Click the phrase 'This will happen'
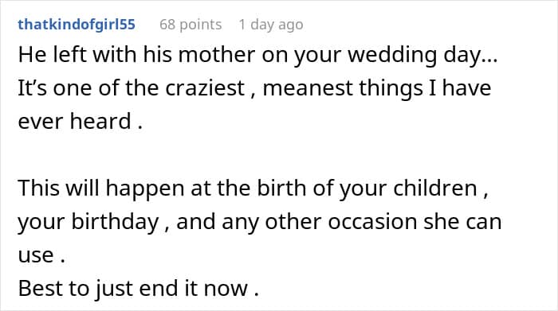Image resolution: width=558 pixels, height=311 pixels. point(101,189)
